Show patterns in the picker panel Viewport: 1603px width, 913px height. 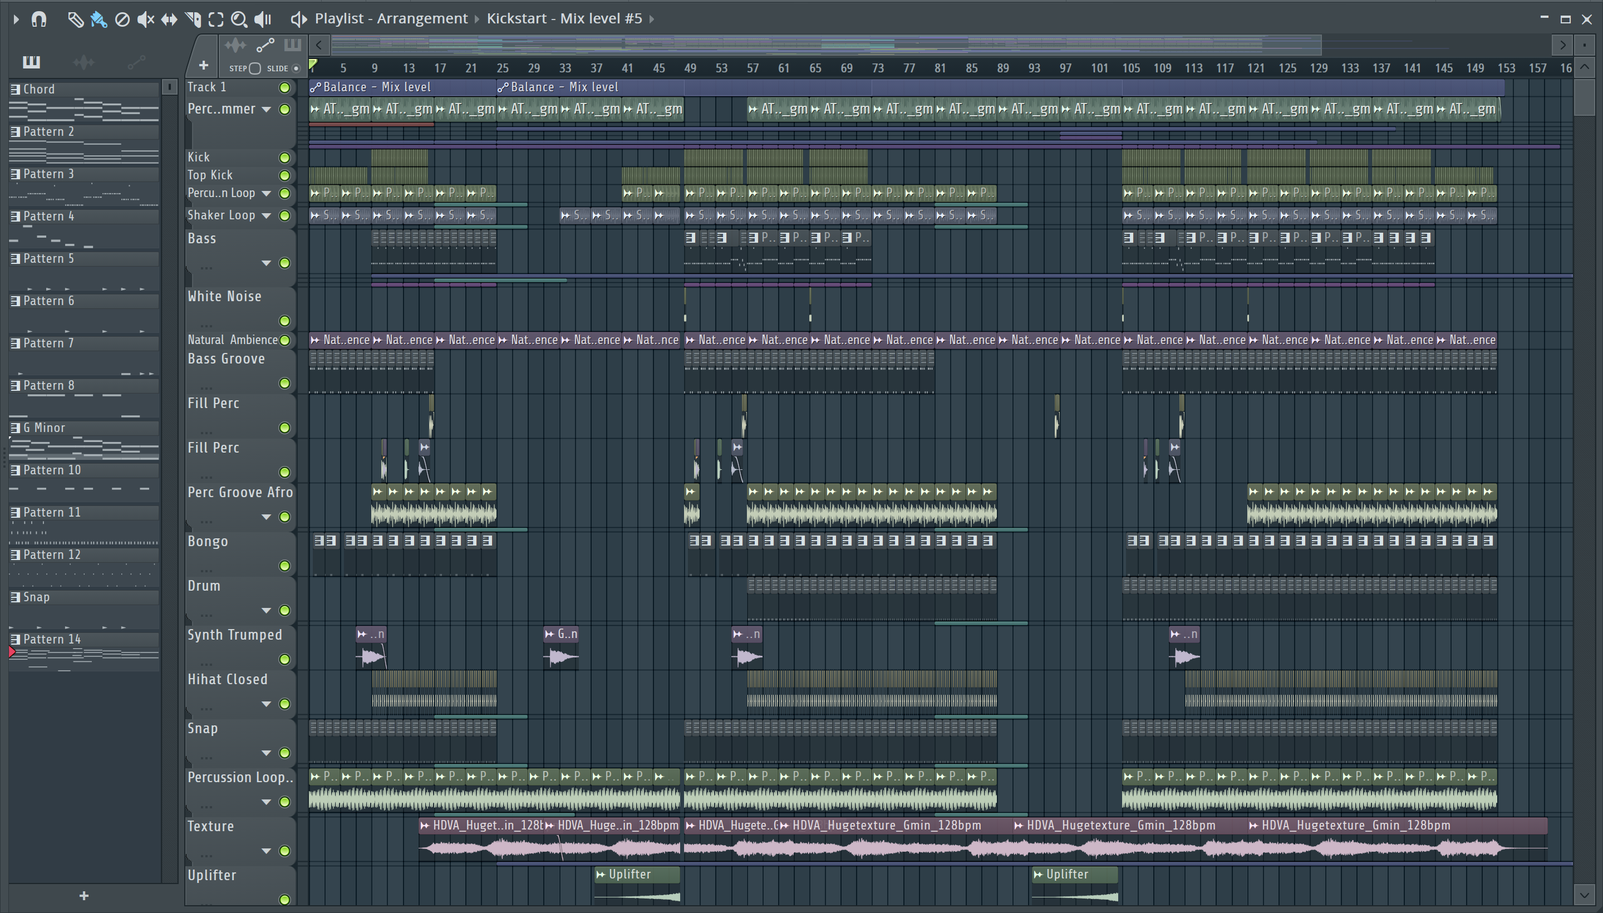31,61
